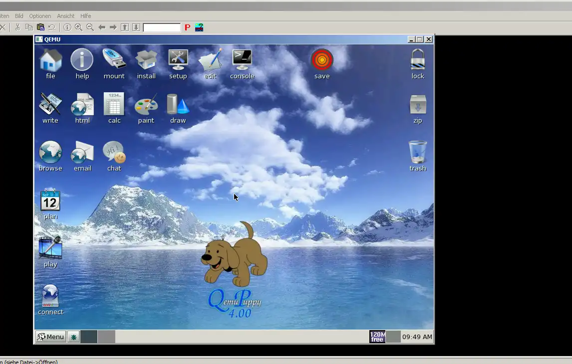
Task: Launch the html editor icon
Action: click(82, 104)
